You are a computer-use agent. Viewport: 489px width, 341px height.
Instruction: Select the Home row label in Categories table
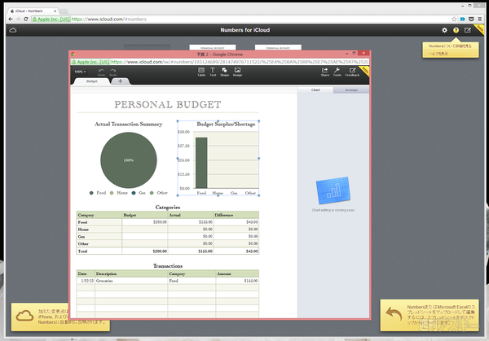coord(99,230)
